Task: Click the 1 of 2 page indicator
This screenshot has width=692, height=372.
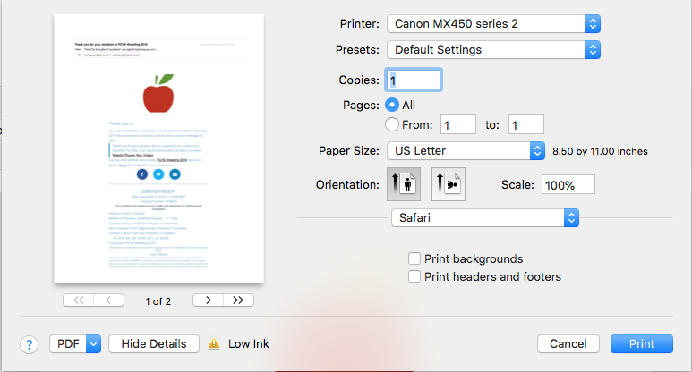Action: point(158,301)
